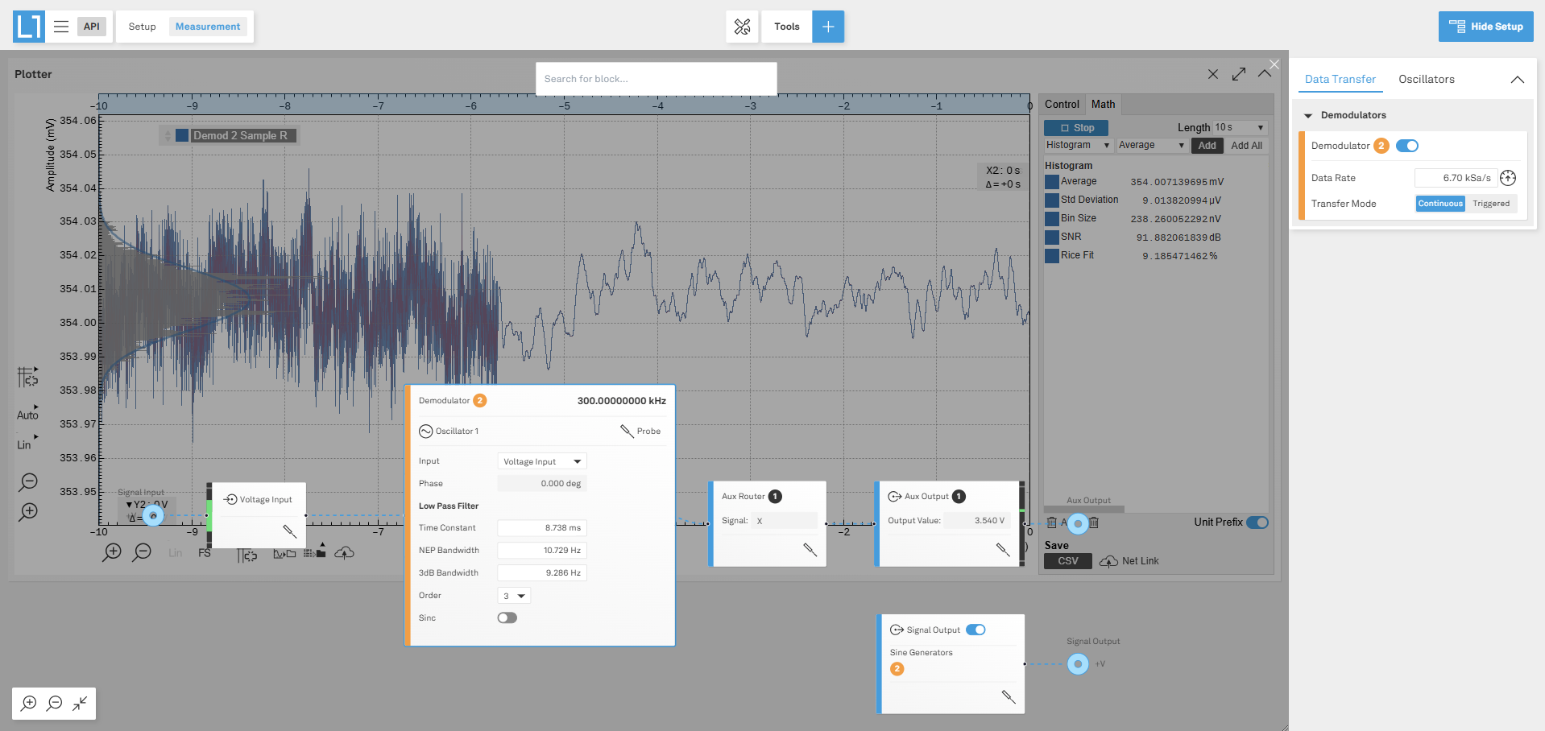Screen dimensions: 1545x731
Task: Stop the plotter acquisition
Action: coord(1076,128)
